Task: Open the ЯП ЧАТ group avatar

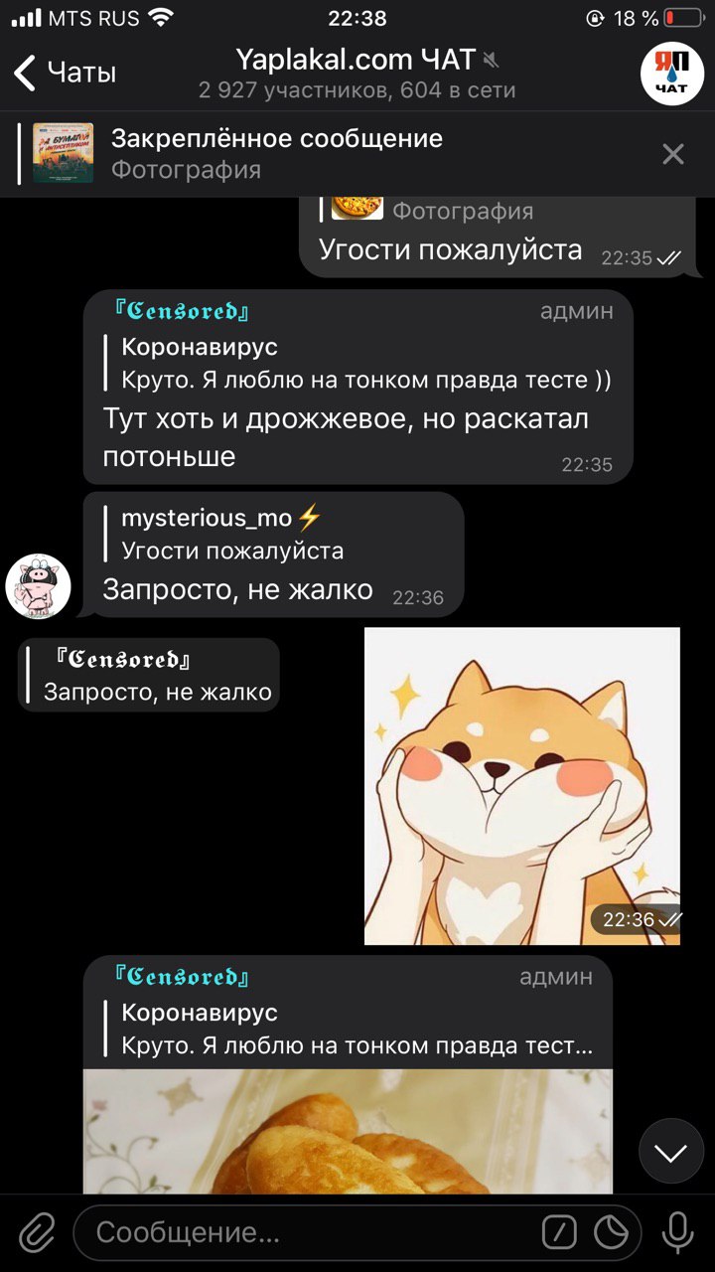Action: click(671, 73)
